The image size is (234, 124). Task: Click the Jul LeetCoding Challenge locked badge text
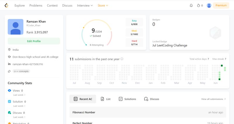tap(170, 46)
